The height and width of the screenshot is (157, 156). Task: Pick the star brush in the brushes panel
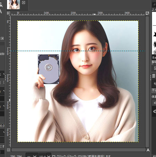(x=154, y=34)
